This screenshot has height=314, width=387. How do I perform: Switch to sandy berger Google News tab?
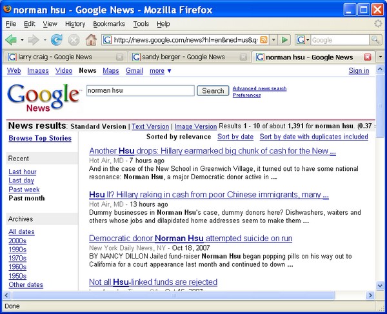[189, 57]
